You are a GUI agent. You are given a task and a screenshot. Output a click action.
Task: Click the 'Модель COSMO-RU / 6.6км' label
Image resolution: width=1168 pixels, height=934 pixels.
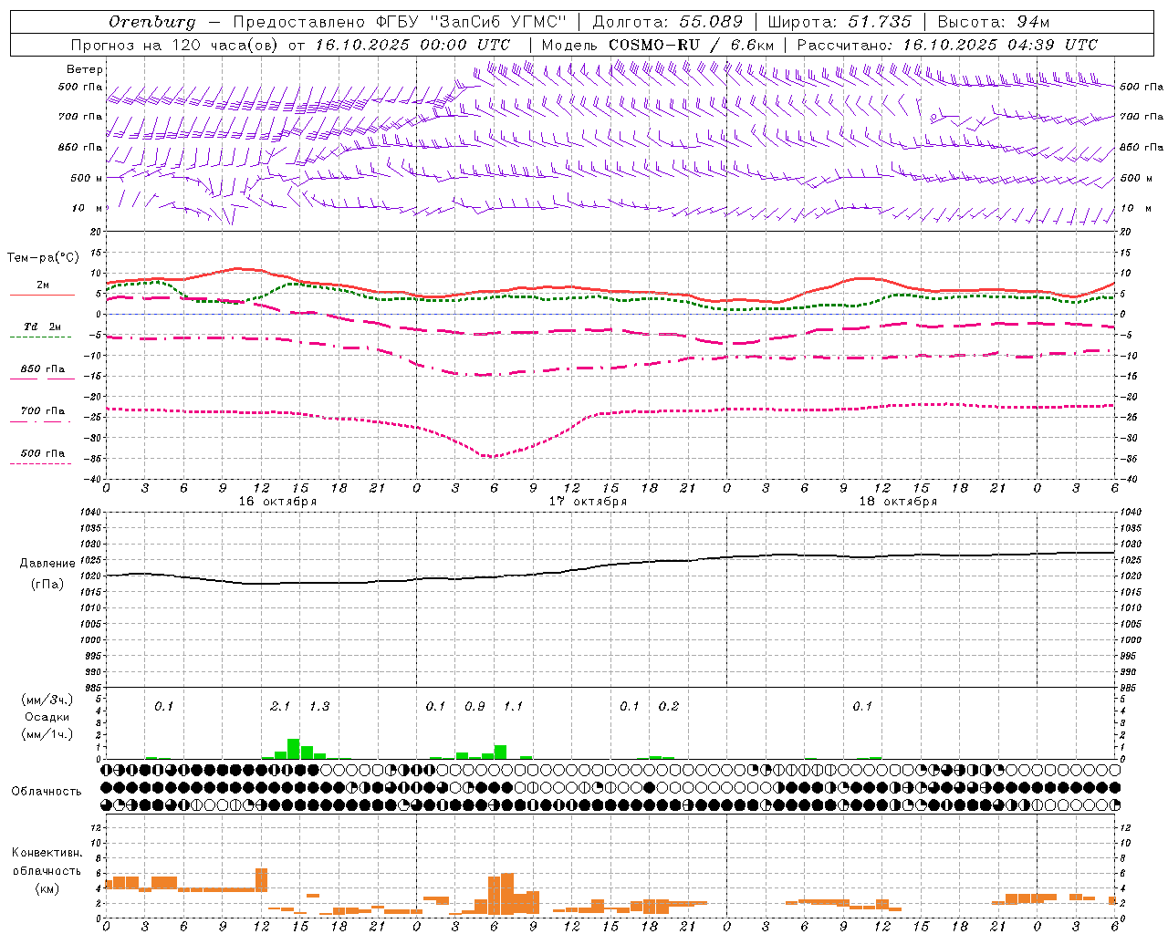pos(658,45)
